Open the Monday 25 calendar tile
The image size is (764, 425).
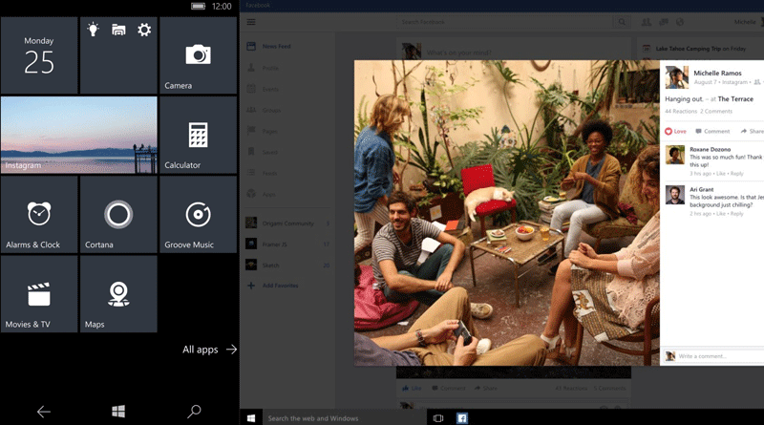click(x=39, y=55)
